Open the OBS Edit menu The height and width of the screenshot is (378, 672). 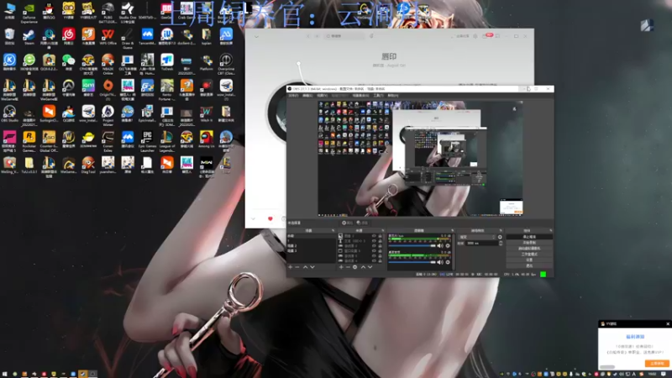point(307,95)
